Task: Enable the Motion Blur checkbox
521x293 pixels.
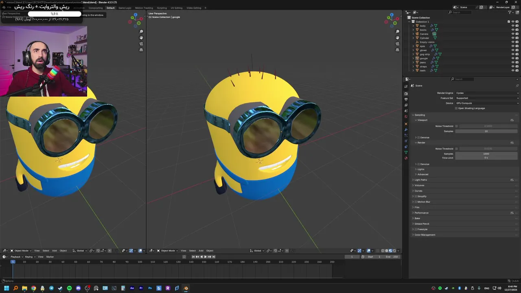Action: pos(416,202)
